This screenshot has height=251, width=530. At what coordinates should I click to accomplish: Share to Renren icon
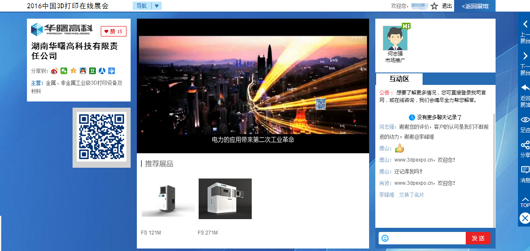(x=102, y=71)
